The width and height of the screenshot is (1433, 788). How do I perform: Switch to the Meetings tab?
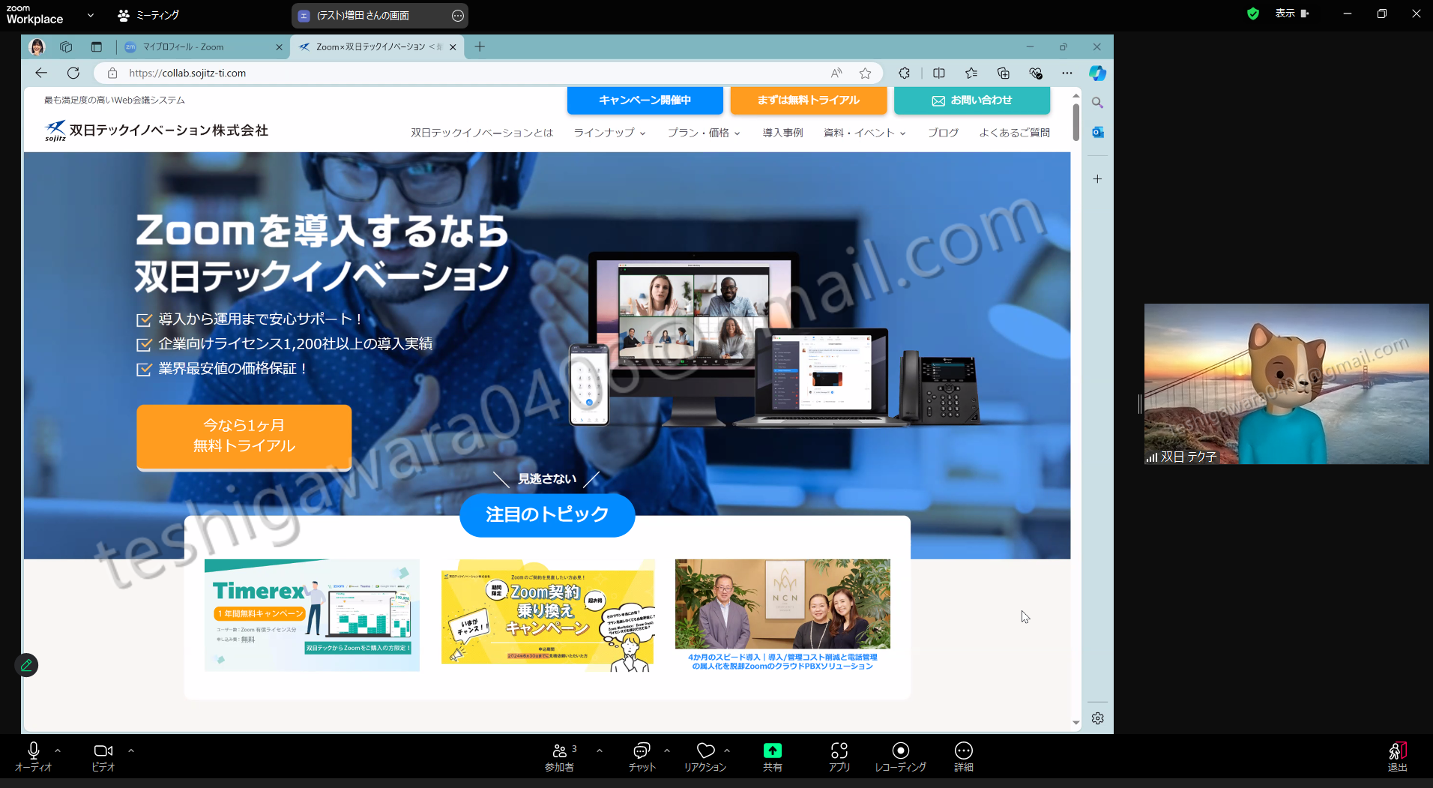point(148,15)
